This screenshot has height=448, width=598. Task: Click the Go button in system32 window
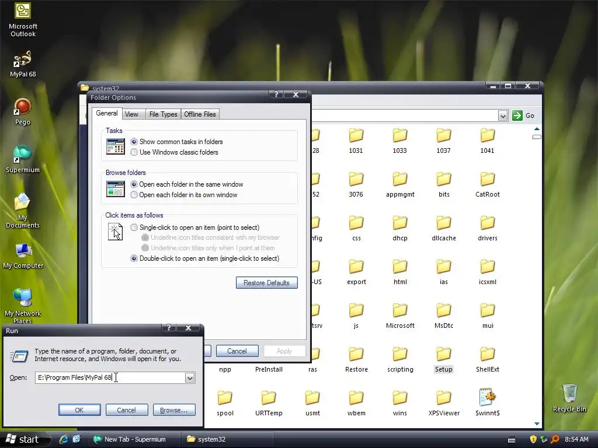click(x=524, y=116)
